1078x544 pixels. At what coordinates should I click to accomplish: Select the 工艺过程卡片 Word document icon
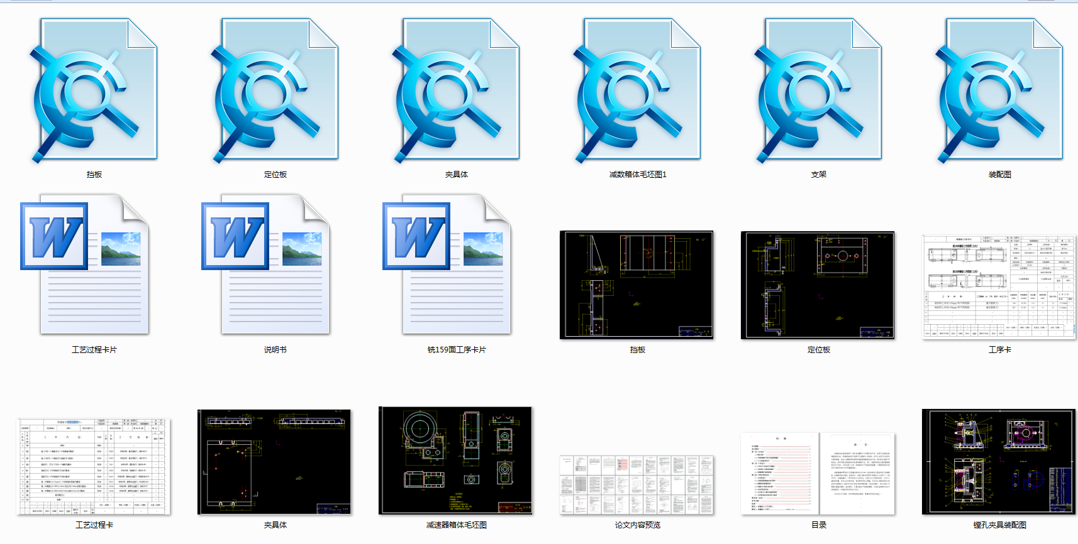85,264
